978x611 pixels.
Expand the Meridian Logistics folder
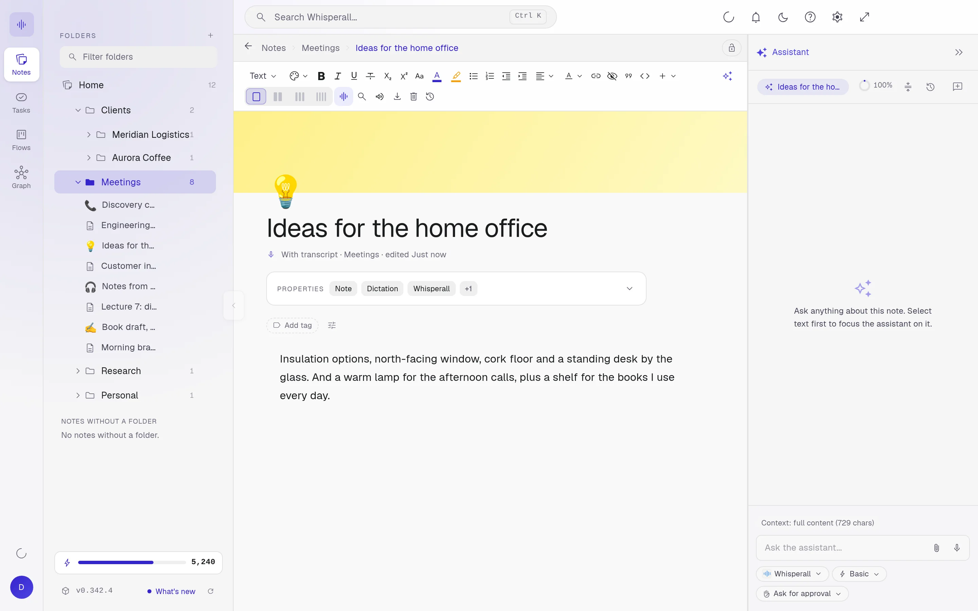pyautogui.click(x=89, y=134)
